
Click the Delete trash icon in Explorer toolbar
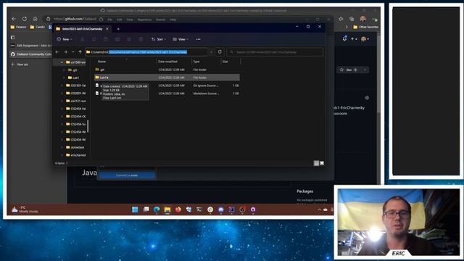141,39
